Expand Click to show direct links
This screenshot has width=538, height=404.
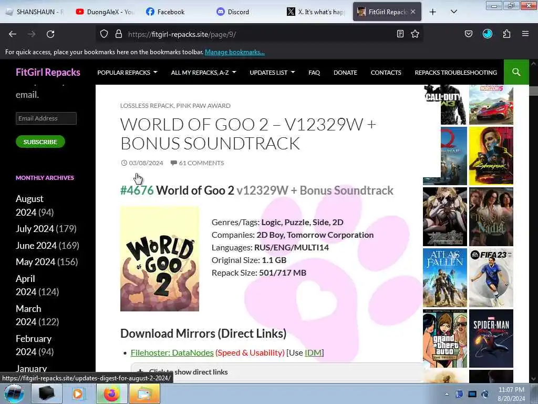coord(188,372)
